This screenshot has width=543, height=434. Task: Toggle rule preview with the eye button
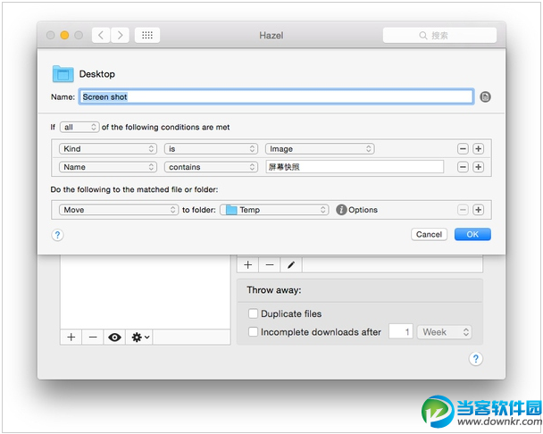[114, 337]
